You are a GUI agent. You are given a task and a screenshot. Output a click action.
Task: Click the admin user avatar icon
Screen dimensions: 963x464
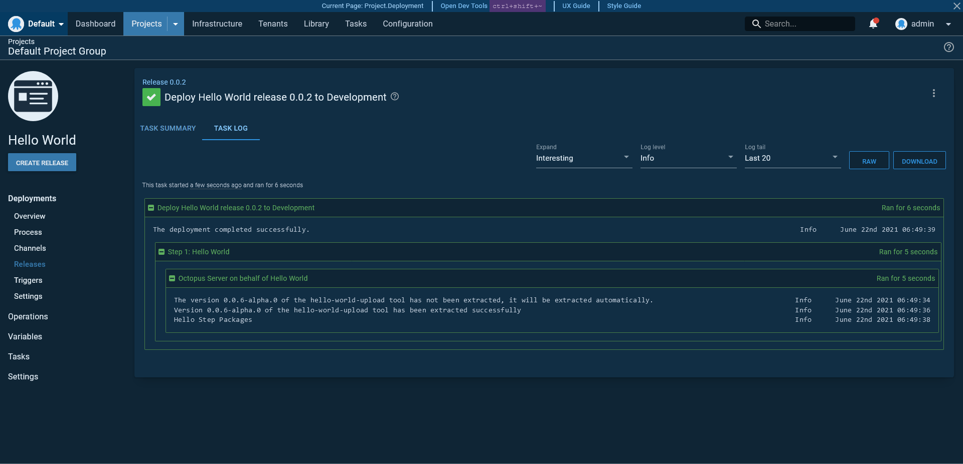[901, 24]
